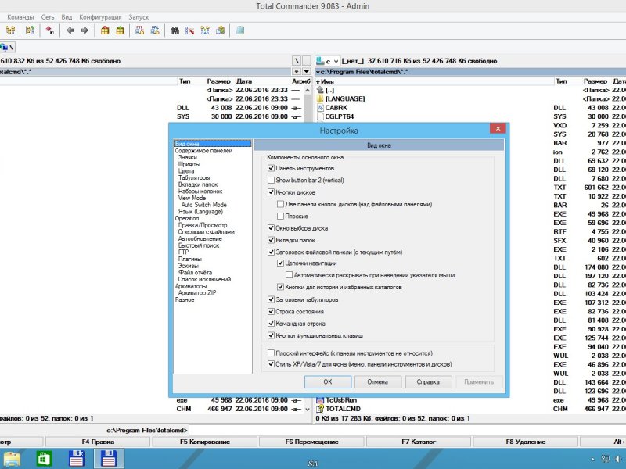This screenshot has height=469, width=626.
Task: Select the TOTALCMD help file icon
Action: point(320,409)
